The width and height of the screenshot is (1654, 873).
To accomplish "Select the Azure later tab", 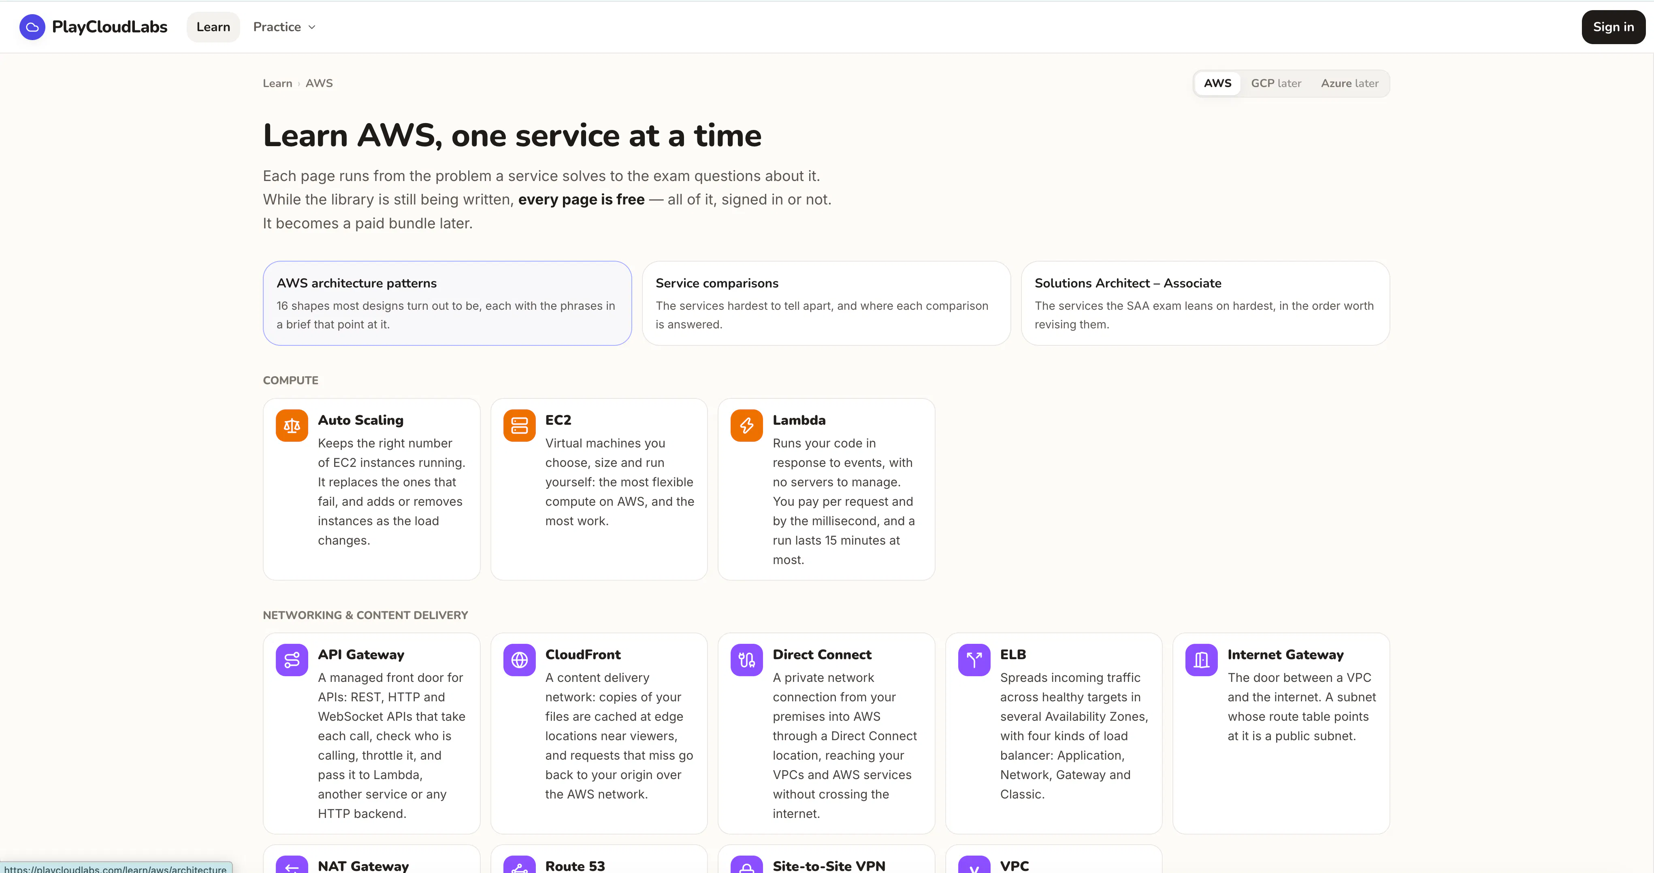I will tap(1350, 83).
